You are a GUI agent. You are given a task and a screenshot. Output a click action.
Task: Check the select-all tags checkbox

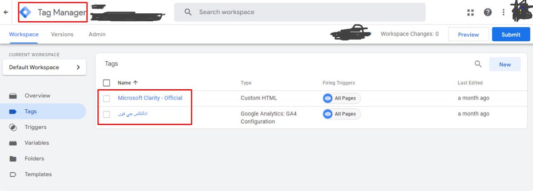coord(107,83)
